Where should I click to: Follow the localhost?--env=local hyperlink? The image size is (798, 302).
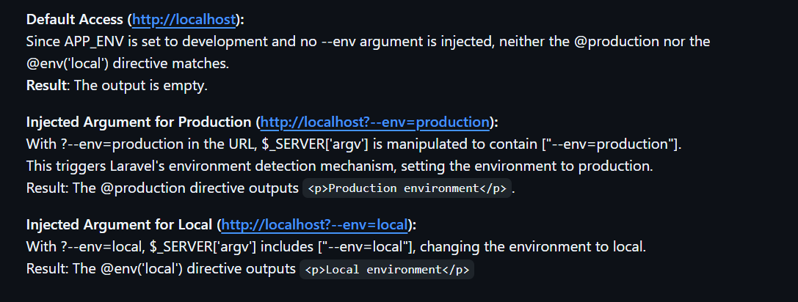pyautogui.click(x=314, y=225)
